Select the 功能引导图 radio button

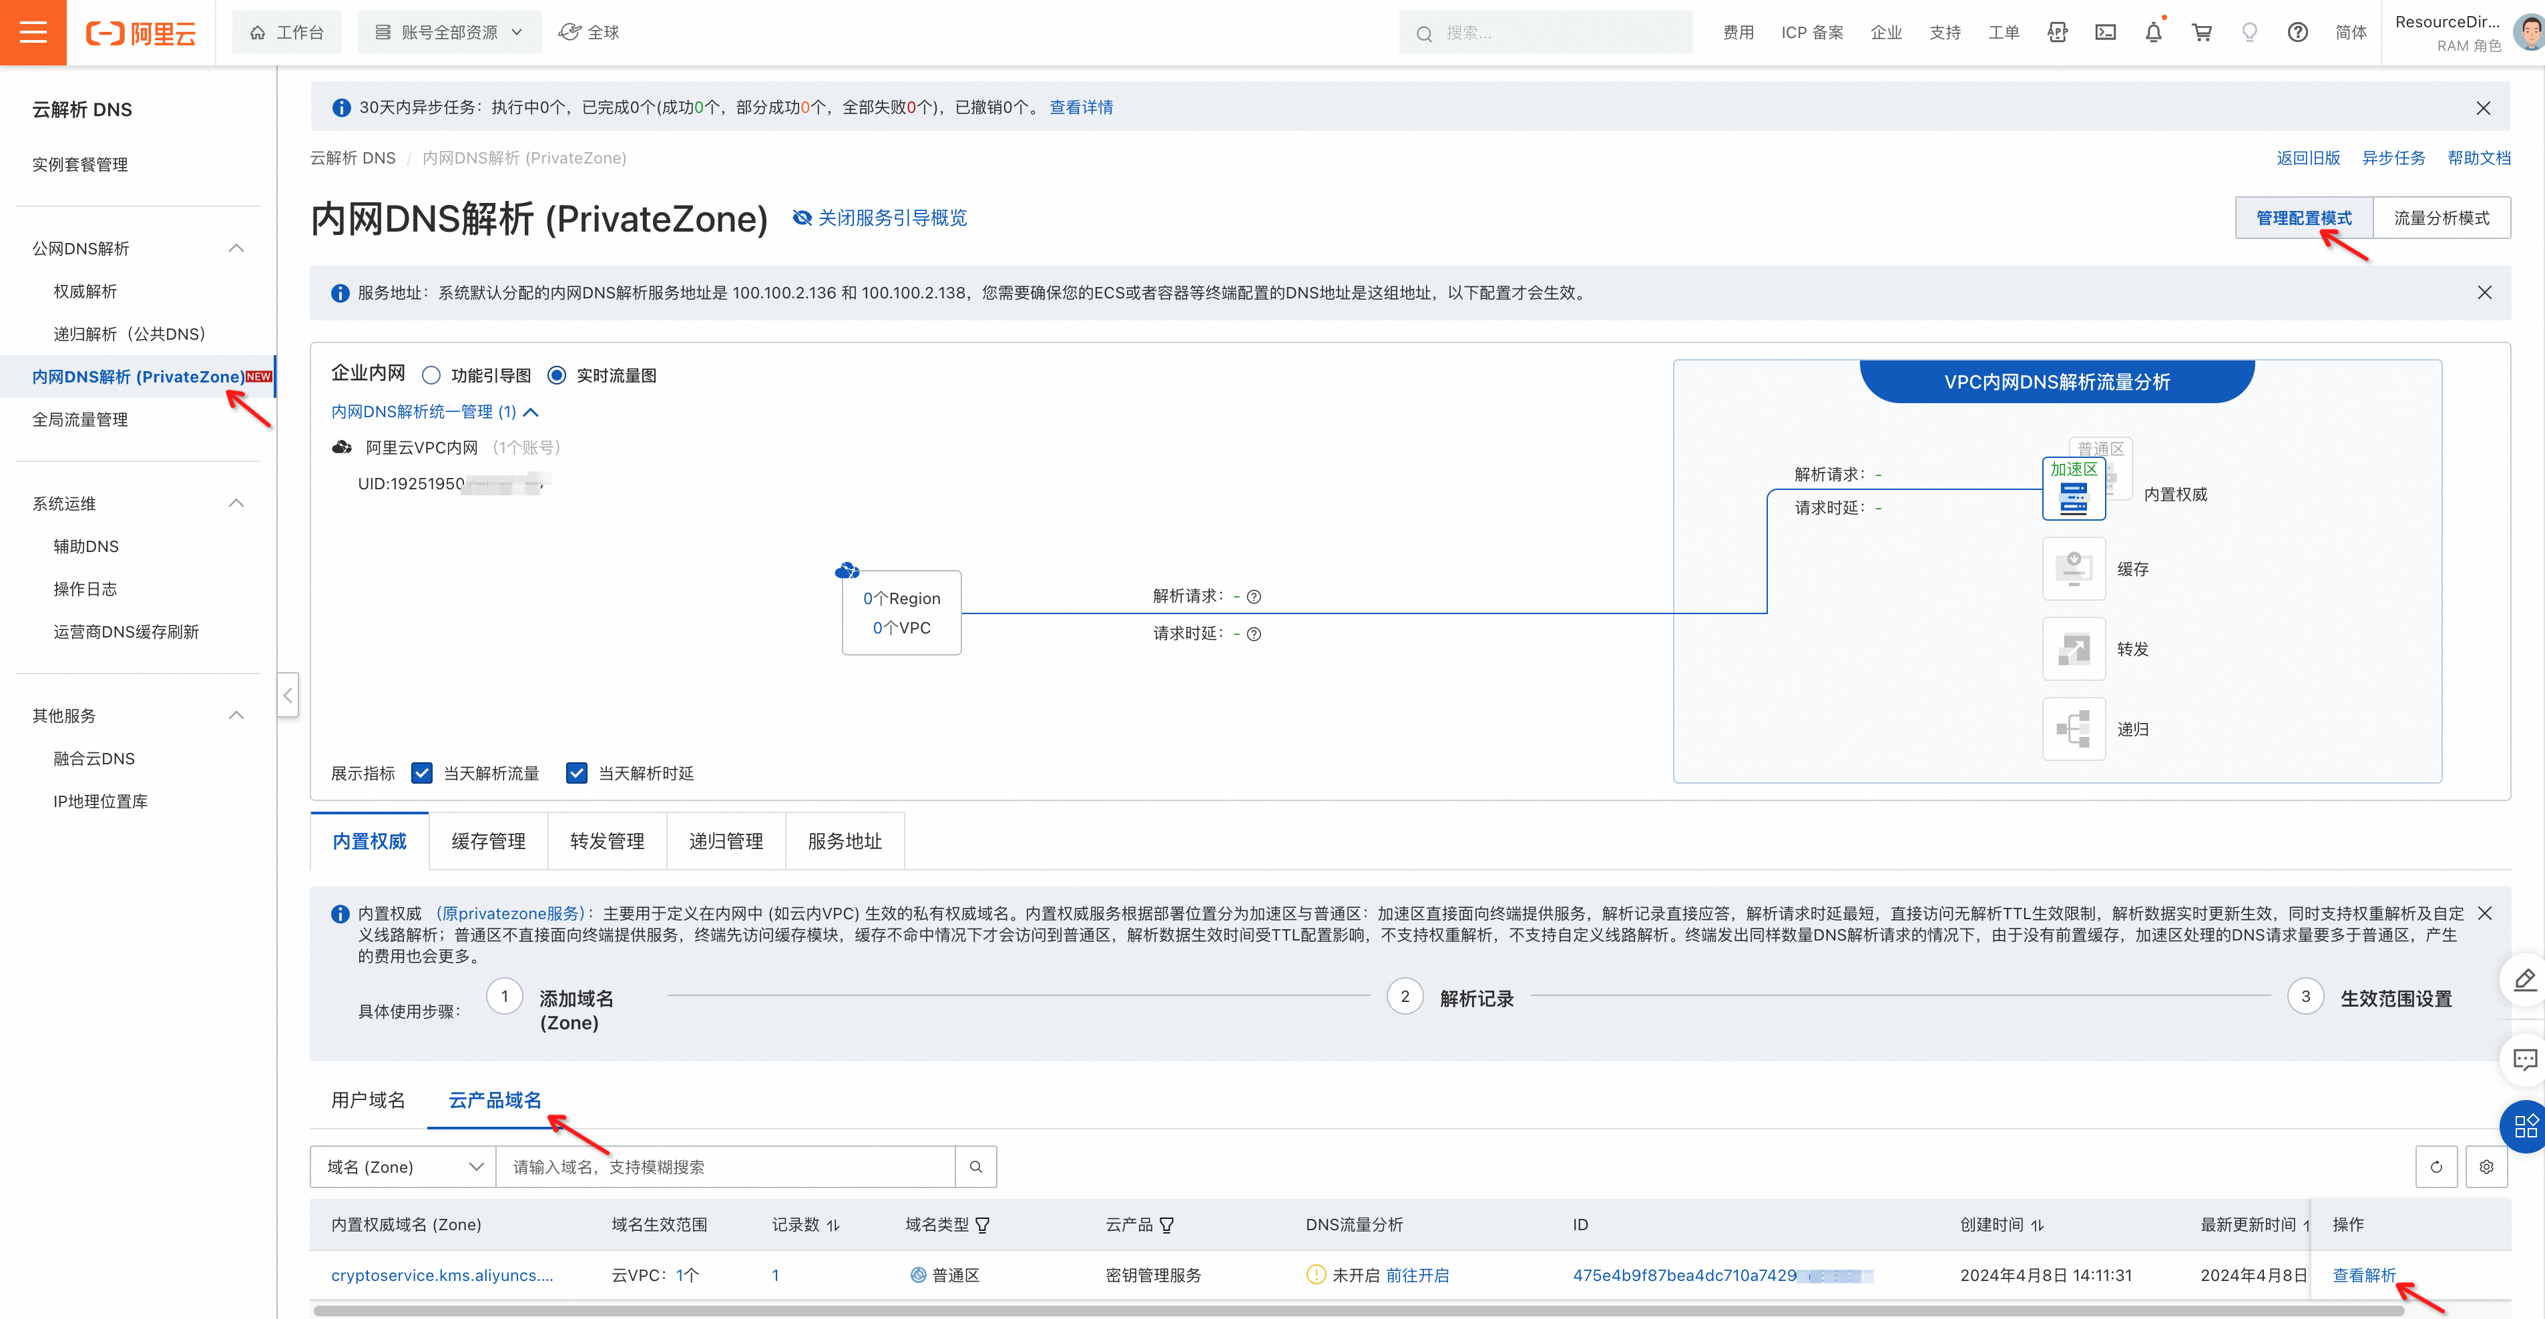click(x=431, y=375)
